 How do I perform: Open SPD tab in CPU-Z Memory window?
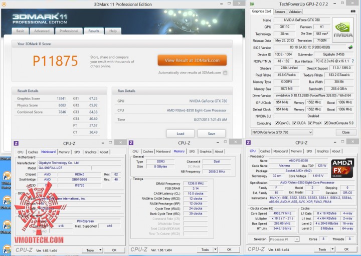pyautogui.click(x=192, y=151)
